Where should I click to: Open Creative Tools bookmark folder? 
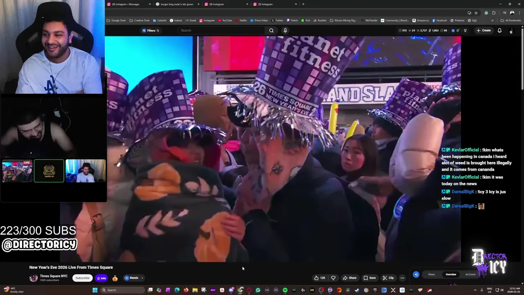(140, 20)
